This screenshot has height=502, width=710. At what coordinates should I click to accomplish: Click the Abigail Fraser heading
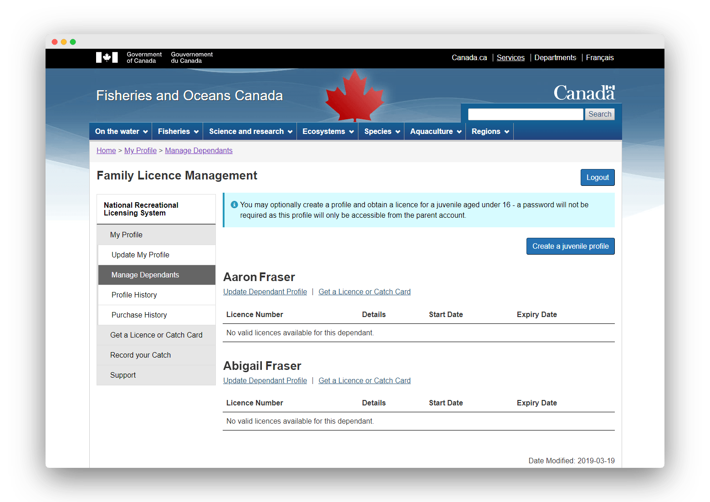point(262,366)
